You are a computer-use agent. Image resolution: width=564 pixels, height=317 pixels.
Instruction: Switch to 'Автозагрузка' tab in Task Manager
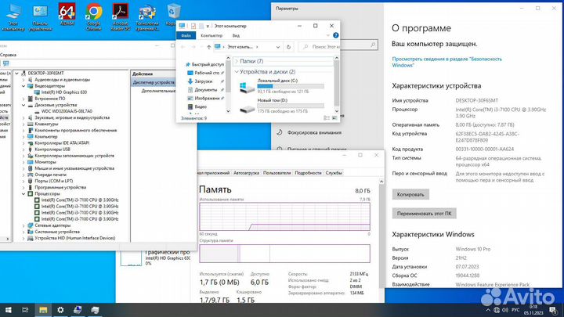pyautogui.click(x=247, y=173)
